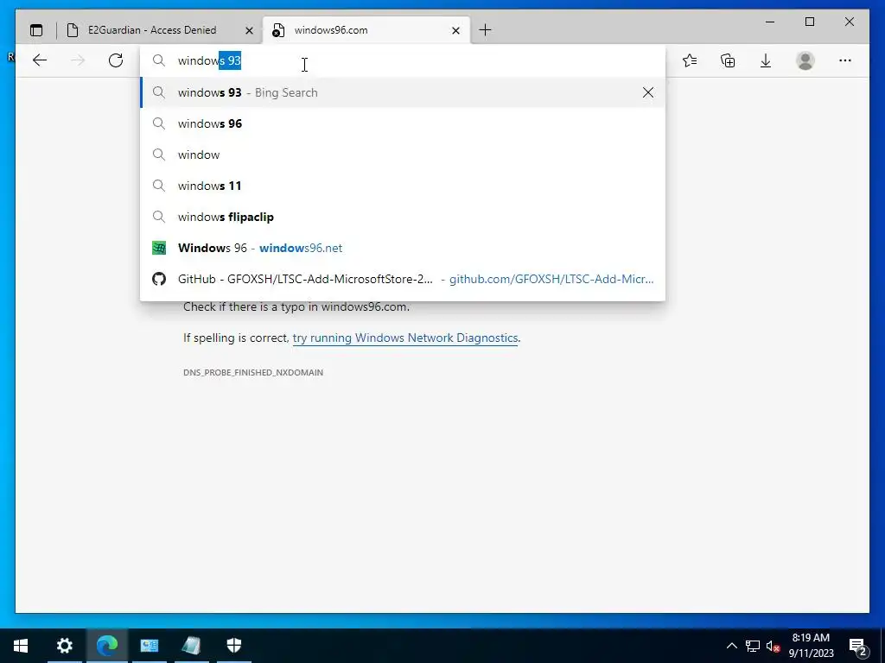The image size is (885, 663).
Task: Choose the windows 11 search suggestion
Action: pos(403,186)
